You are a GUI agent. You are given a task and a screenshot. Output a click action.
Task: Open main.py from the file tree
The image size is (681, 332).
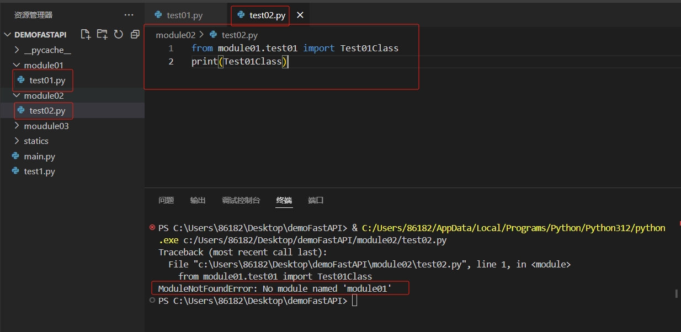pos(39,156)
